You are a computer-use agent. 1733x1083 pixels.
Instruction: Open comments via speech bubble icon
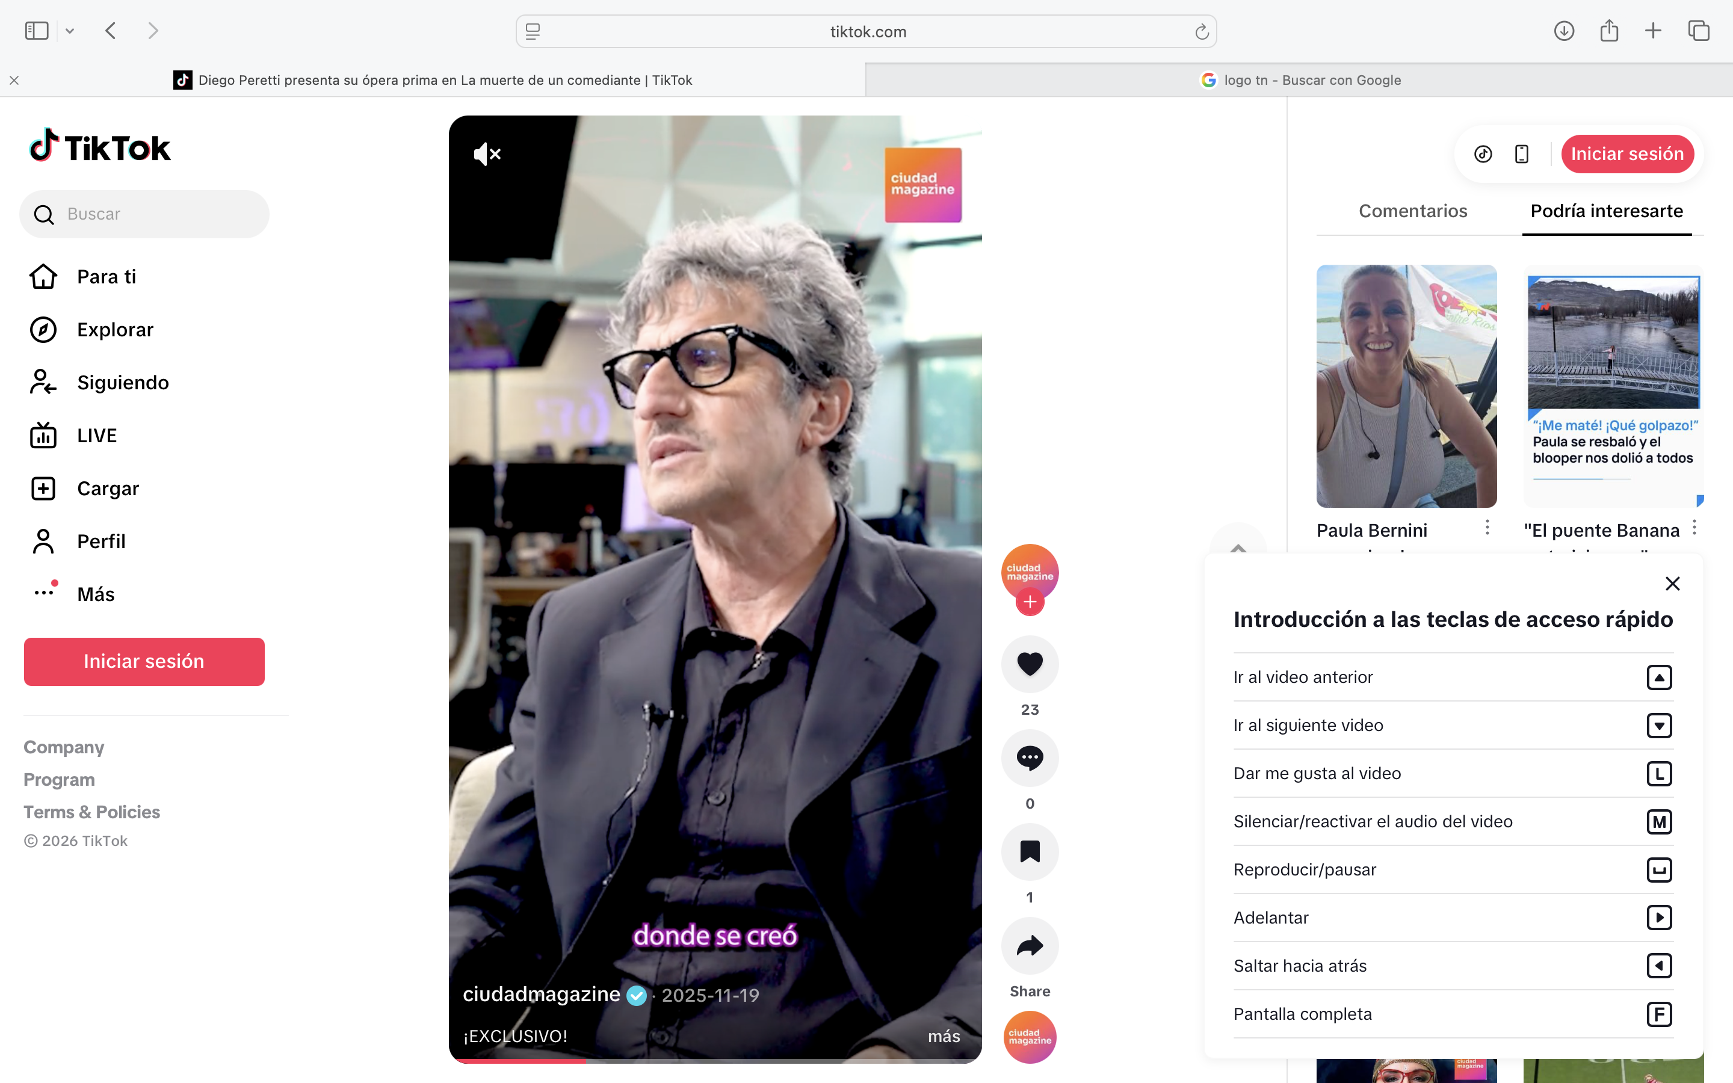[1029, 758]
